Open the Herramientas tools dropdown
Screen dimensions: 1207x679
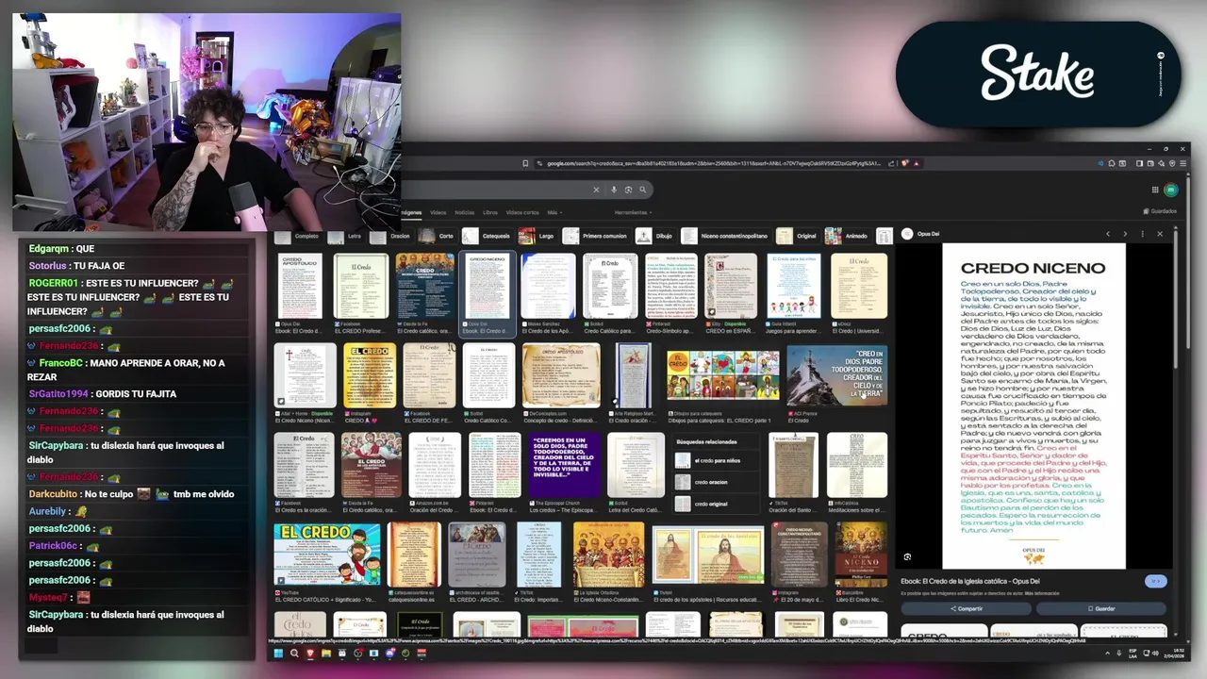coord(632,212)
